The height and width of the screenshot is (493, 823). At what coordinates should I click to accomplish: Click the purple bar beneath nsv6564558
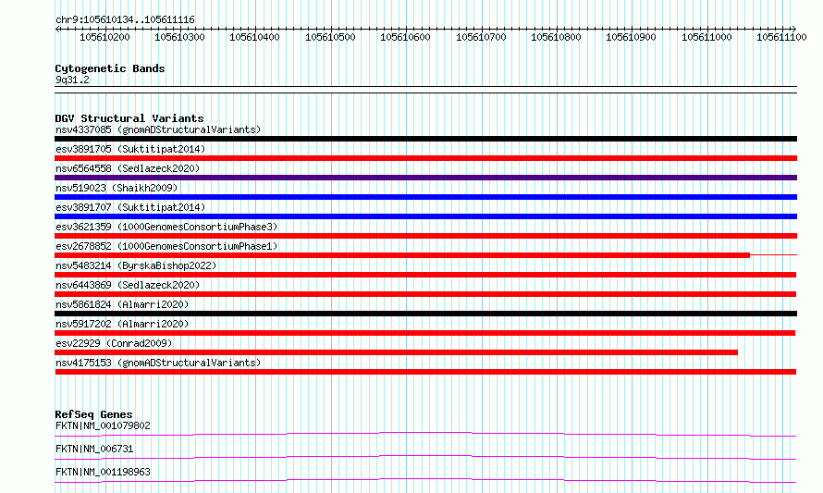(425, 178)
